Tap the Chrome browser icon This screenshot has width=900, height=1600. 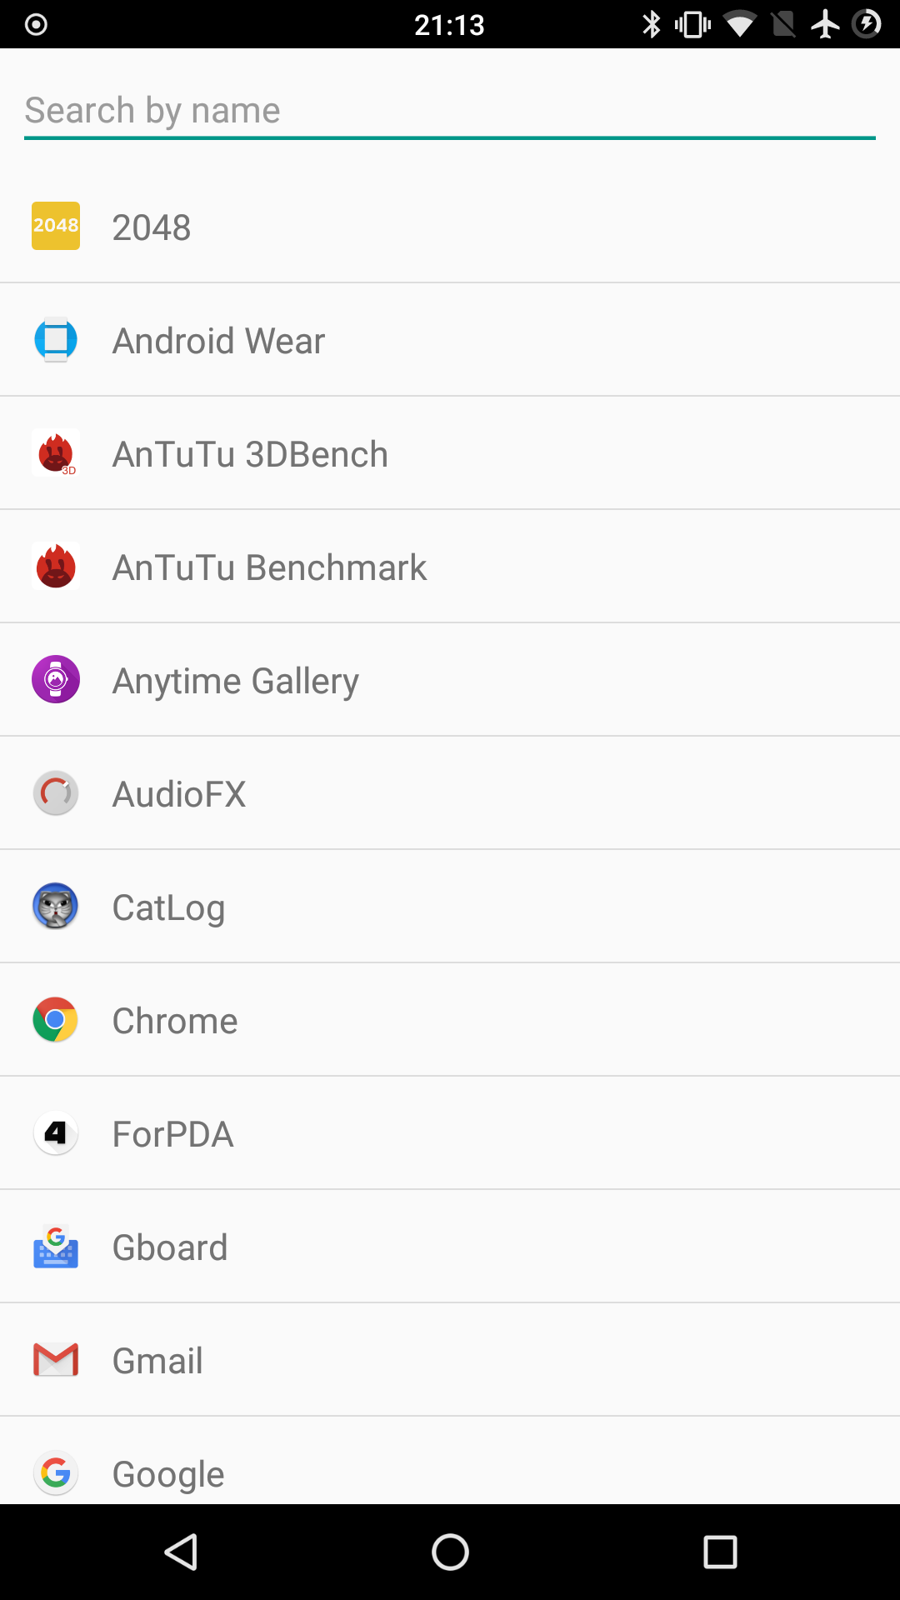(56, 1020)
